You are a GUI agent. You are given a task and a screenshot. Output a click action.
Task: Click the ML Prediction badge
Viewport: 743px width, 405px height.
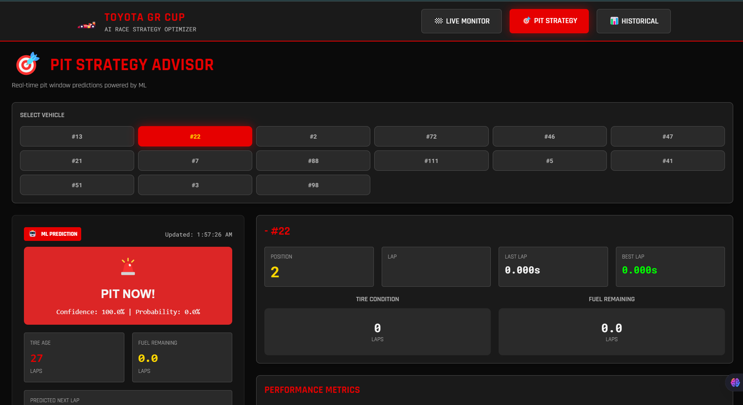click(53, 234)
